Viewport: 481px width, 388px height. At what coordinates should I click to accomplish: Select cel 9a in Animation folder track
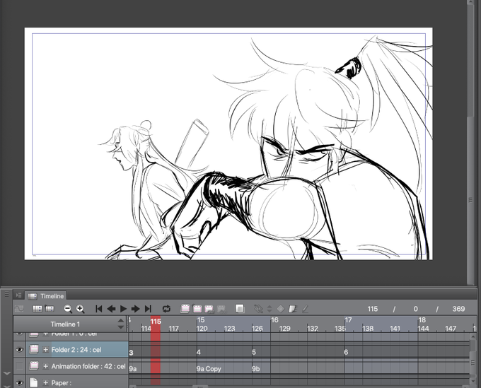(133, 369)
